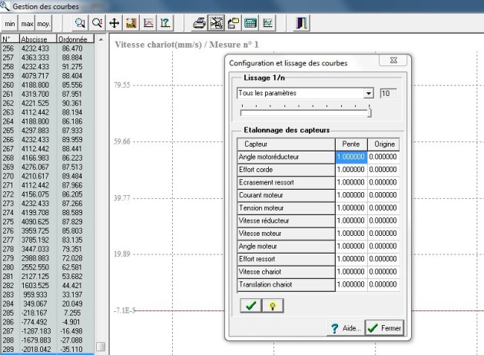Viewport: 484px width, 355px height.
Task: Click the Vitesse réducteur row label
Action: (286, 221)
